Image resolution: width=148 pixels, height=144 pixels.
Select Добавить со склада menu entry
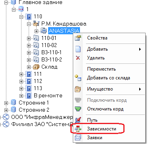point(109,78)
